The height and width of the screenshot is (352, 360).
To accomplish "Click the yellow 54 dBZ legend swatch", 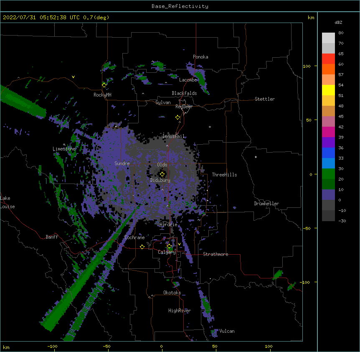I will pos(328,90).
